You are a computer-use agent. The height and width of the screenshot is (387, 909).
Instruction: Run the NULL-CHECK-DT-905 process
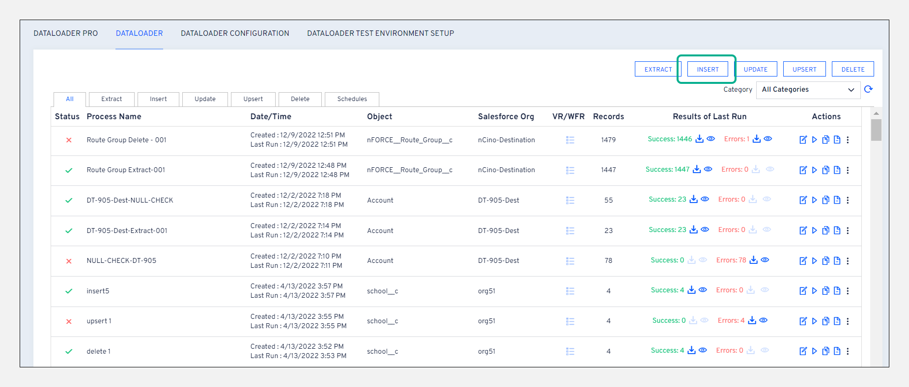coord(814,261)
